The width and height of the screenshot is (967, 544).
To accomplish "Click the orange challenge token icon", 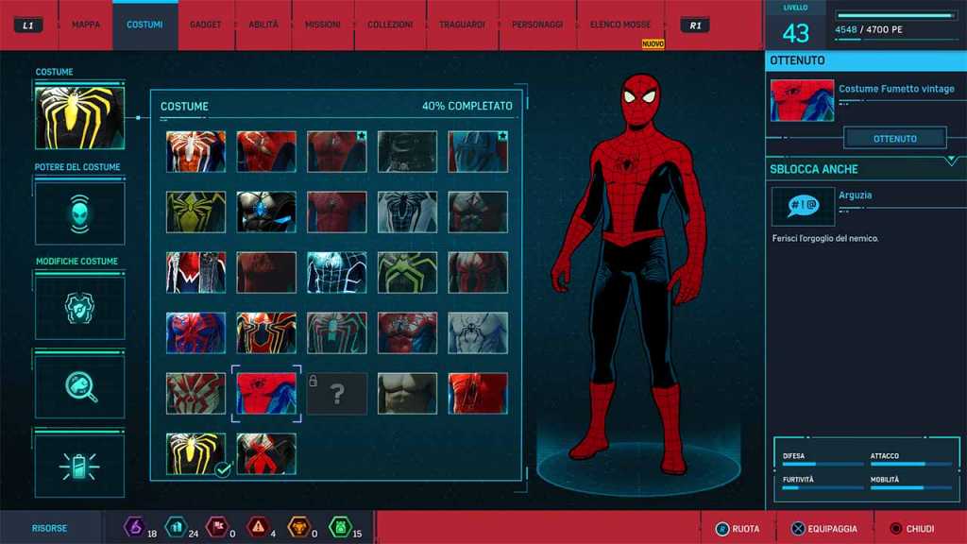I will pyautogui.click(x=299, y=527).
